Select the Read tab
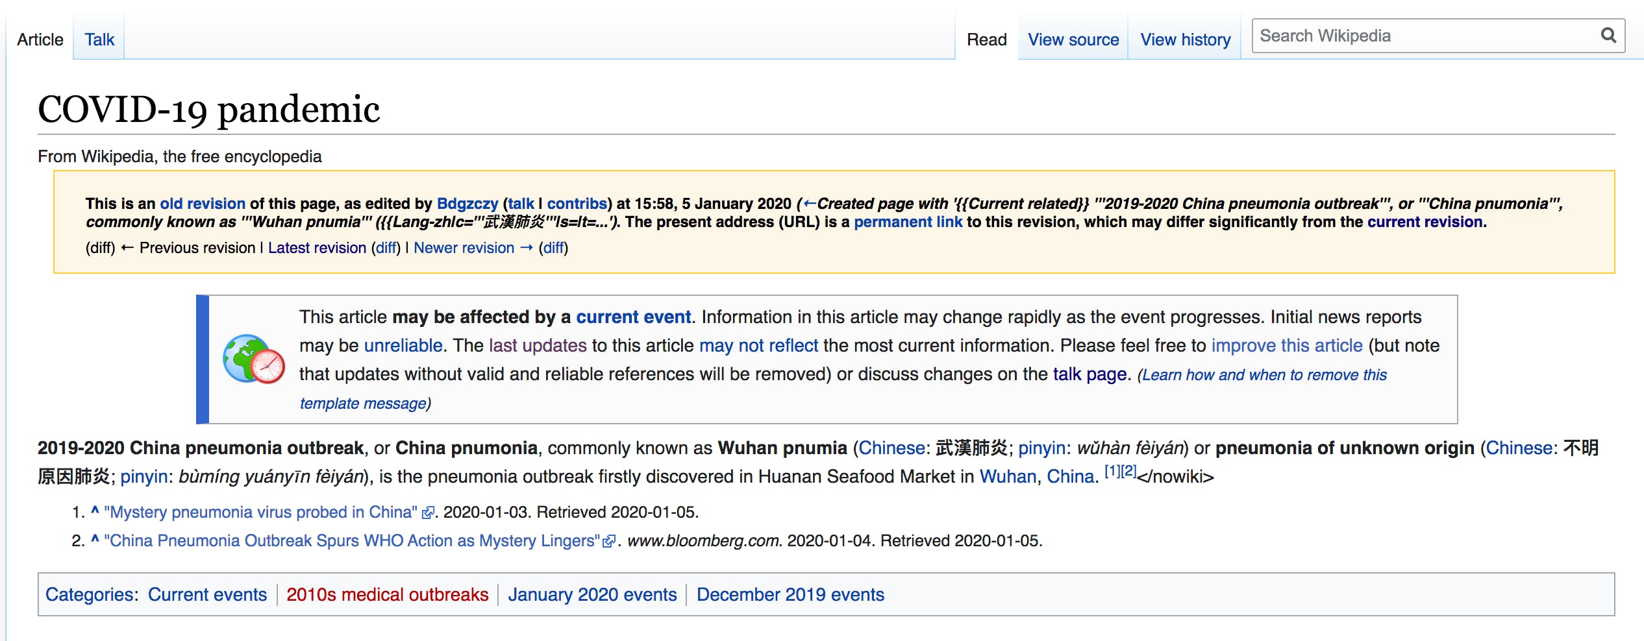 pyautogui.click(x=987, y=40)
